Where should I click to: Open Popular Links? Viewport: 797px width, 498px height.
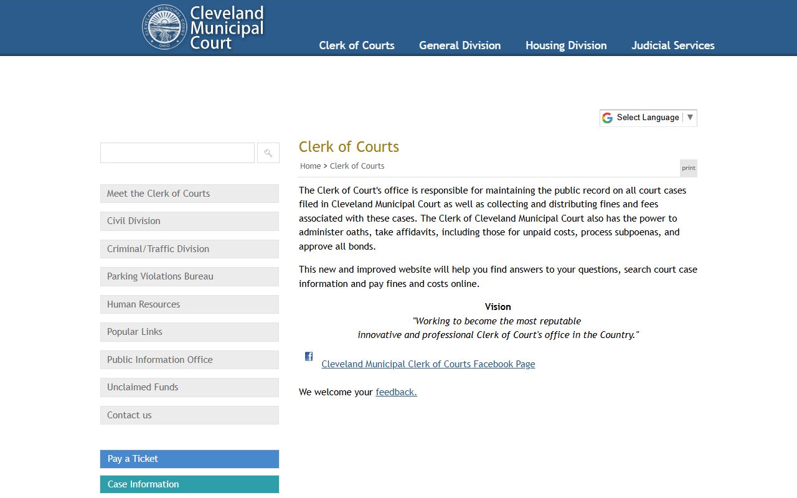tap(189, 332)
